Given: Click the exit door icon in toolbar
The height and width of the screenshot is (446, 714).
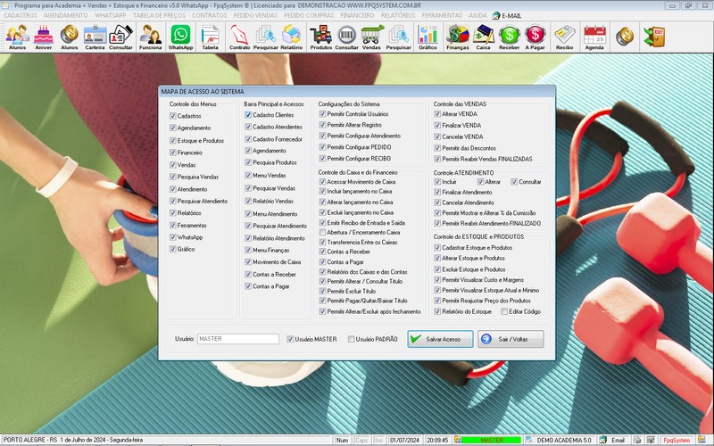Looking at the screenshot, I should tap(654, 37).
